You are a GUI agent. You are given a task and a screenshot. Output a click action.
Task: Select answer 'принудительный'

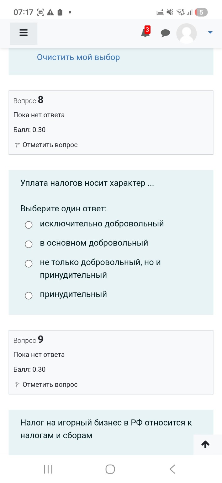tap(29, 296)
